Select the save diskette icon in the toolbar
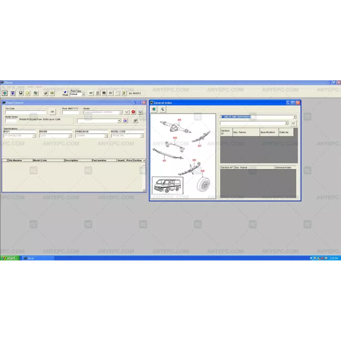 tap(21, 93)
